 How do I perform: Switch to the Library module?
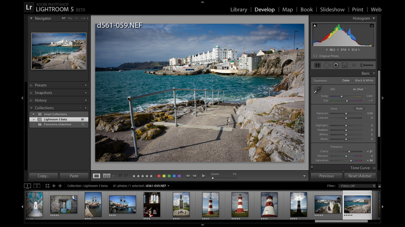point(239,9)
